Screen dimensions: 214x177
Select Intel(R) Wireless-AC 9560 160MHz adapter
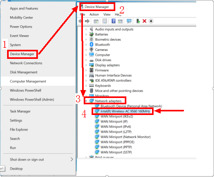125,111
